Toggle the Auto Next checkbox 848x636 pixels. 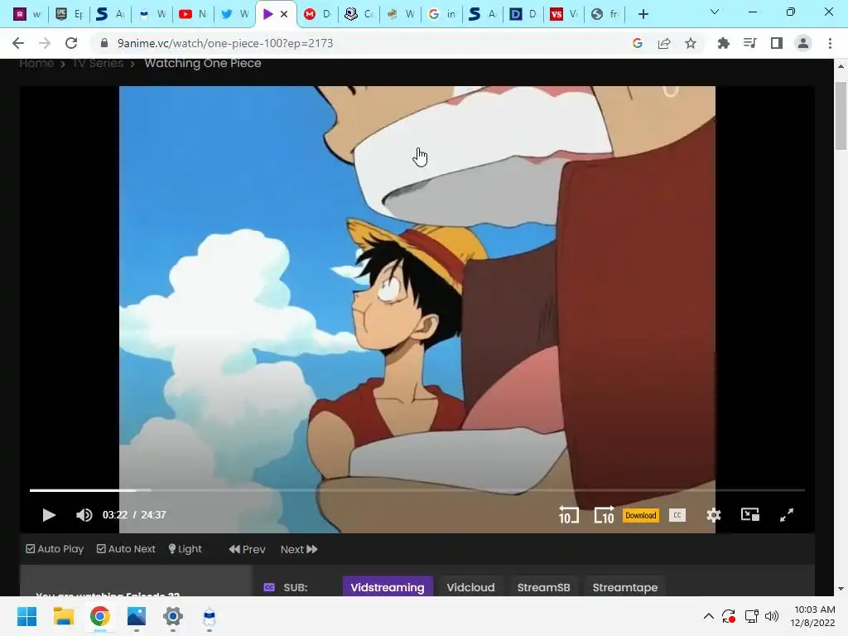pyautogui.click(x=126, y=549)
